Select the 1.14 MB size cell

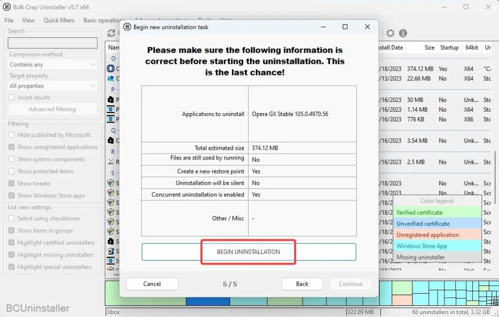coord(417,109)
